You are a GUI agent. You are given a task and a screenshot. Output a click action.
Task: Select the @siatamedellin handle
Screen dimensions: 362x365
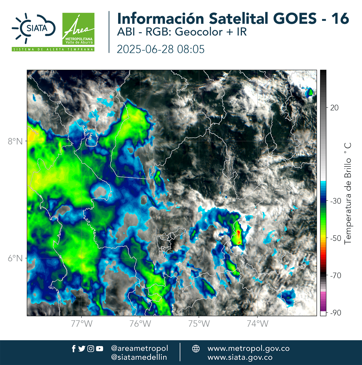click(139, 357)
